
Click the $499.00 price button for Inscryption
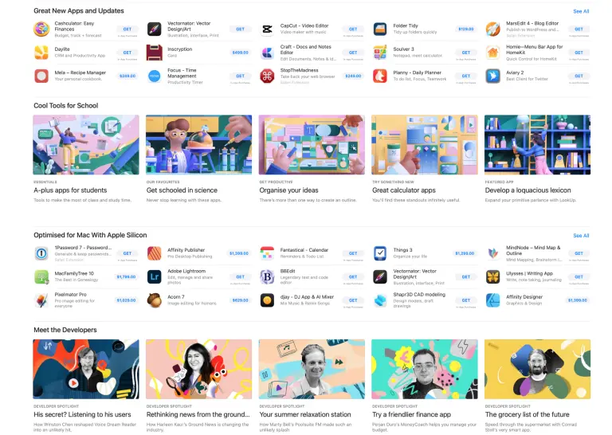tap(240, 53)
